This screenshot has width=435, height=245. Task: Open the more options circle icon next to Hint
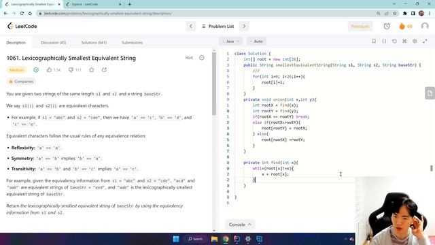202,58
